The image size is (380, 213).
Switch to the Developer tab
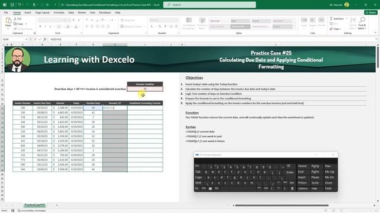point(105,12)
